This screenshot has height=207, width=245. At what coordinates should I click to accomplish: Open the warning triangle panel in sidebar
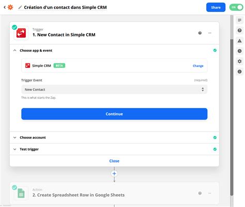[239, 41]
